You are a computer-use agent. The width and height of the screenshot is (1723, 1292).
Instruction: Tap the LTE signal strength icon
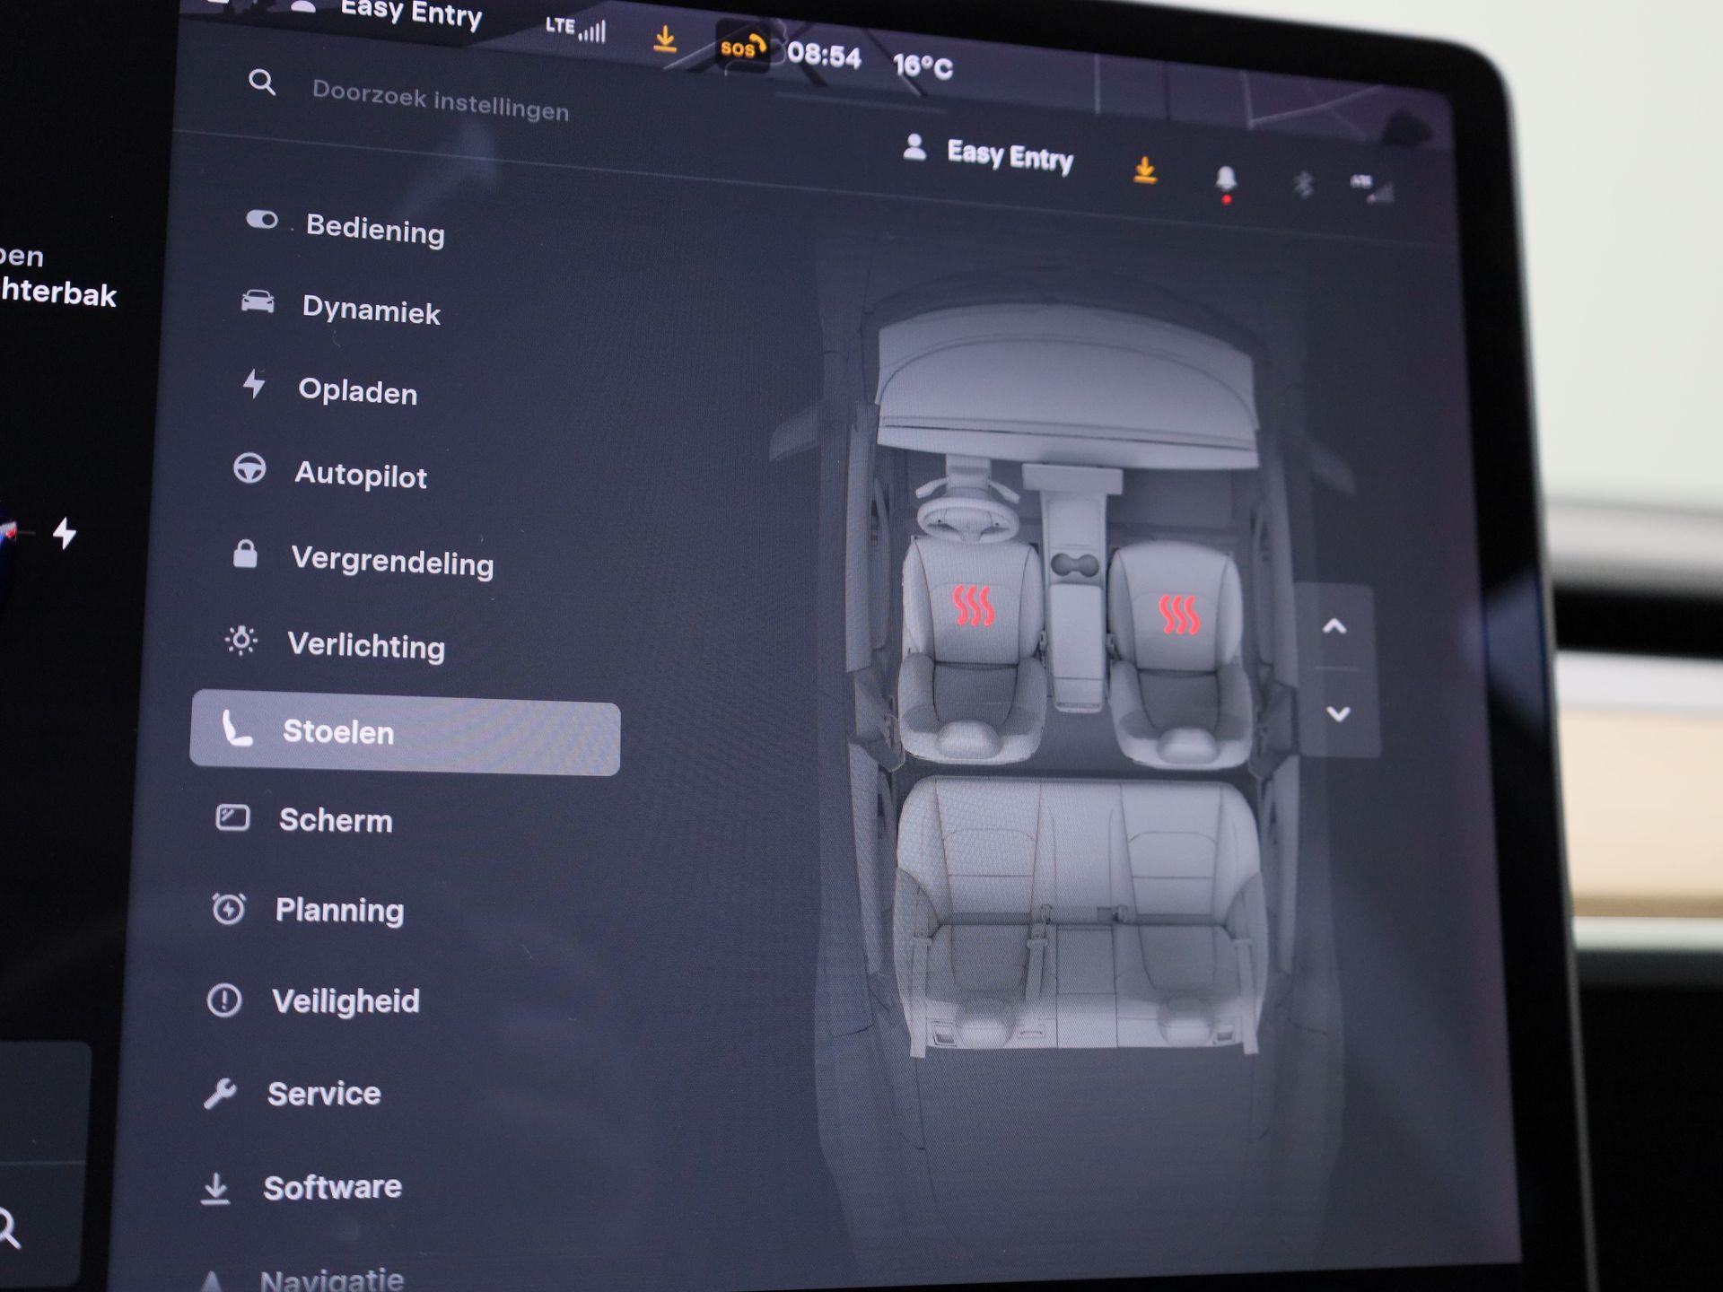[x=576, y=29]
